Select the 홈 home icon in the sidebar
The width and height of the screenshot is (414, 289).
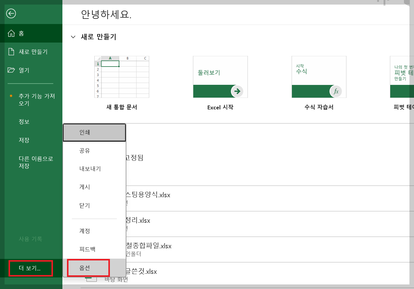coord(11,33)
